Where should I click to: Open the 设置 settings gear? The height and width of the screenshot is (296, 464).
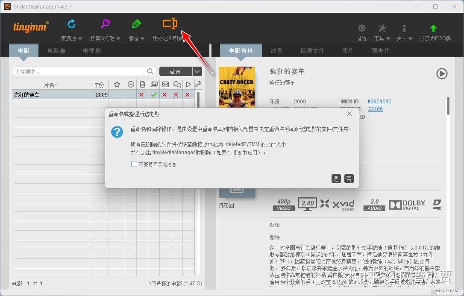[x=361, y=27]
